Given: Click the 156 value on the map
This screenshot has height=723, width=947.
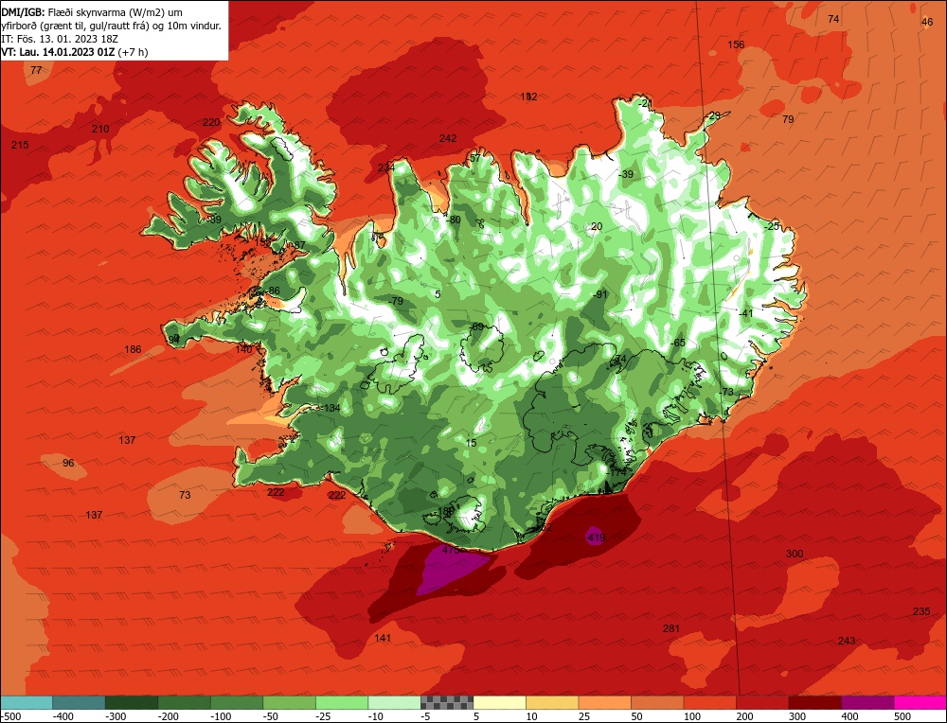Looking at the screenshot, I should (736, 44).
